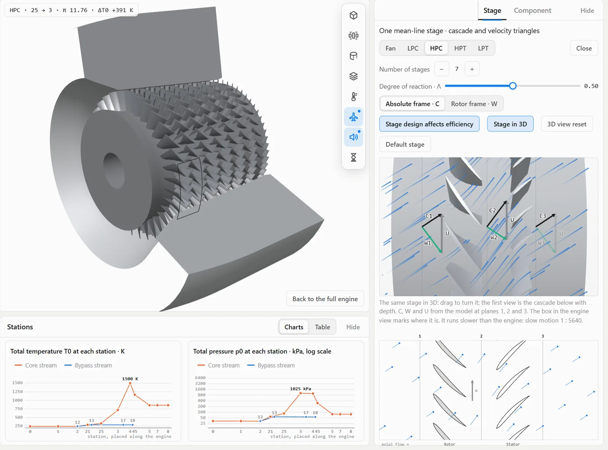This screenshot has height=450, width=608.
Task: Increase number of stages with plus
Action: [x=472, y=69]
